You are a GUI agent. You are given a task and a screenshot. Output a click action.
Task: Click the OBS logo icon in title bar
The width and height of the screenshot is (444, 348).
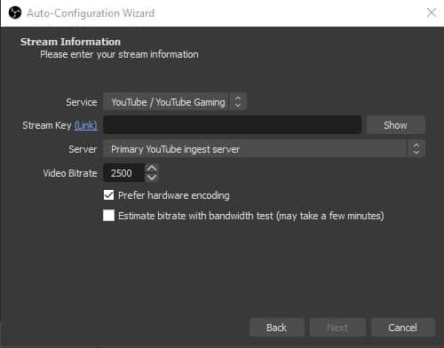tap(15, 13)
